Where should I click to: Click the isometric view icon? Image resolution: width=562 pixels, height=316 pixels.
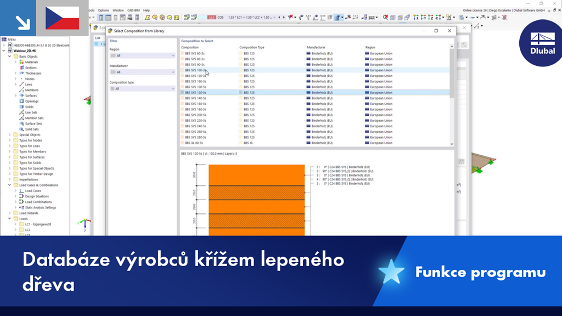392,18
